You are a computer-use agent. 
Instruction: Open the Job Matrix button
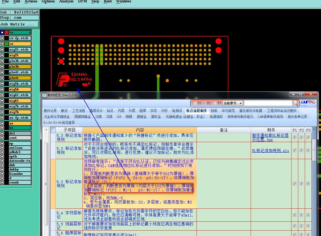click(19, 24)
